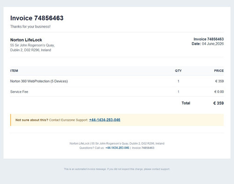
Task: Click the Eurozone Support phone number link
Action: [105, 120]
